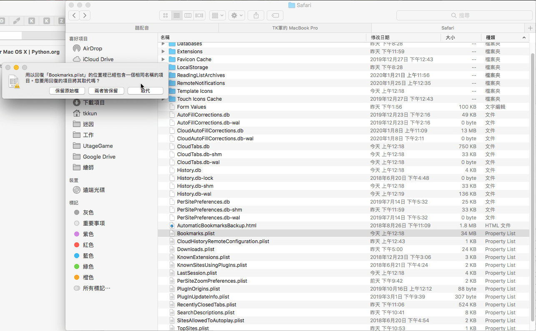Image resolution: width=536 pixels, height=331 pixels.
Task: Click 取代 to replace the file
Action: pyautogui.click(x=145, y=91)
